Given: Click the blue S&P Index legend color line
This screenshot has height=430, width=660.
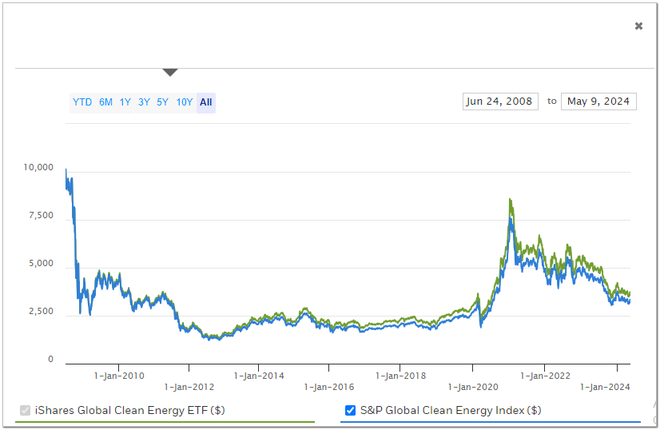Looking at the screenshot, I should click(491, 421).
